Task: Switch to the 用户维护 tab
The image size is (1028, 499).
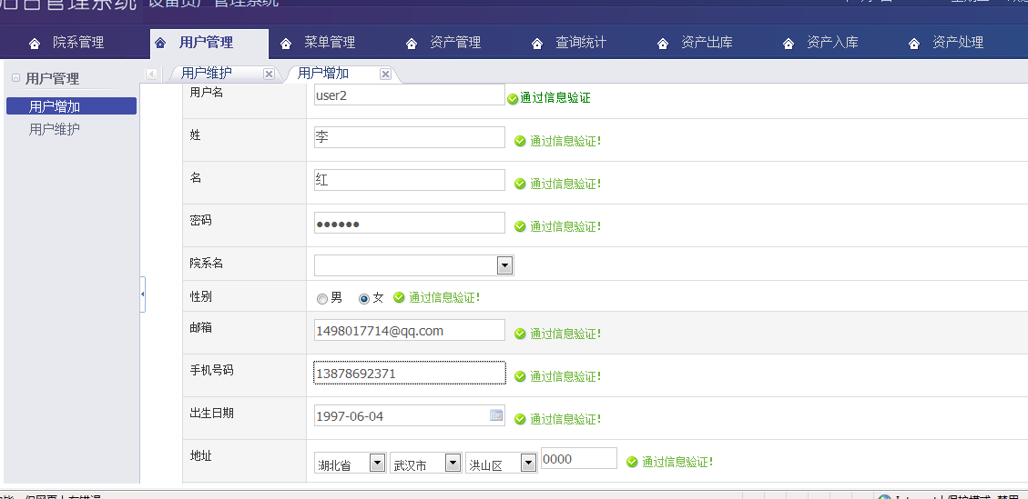Action: pos(207,74)
